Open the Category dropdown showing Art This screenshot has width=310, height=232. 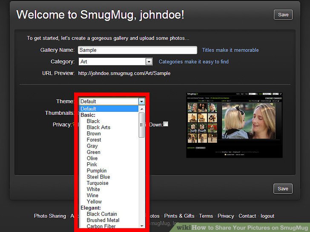click(116, 62)
